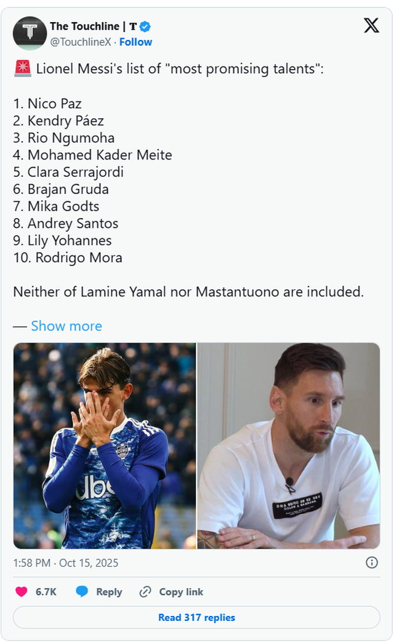Click the reply speech bubble icon

(82, 592)
